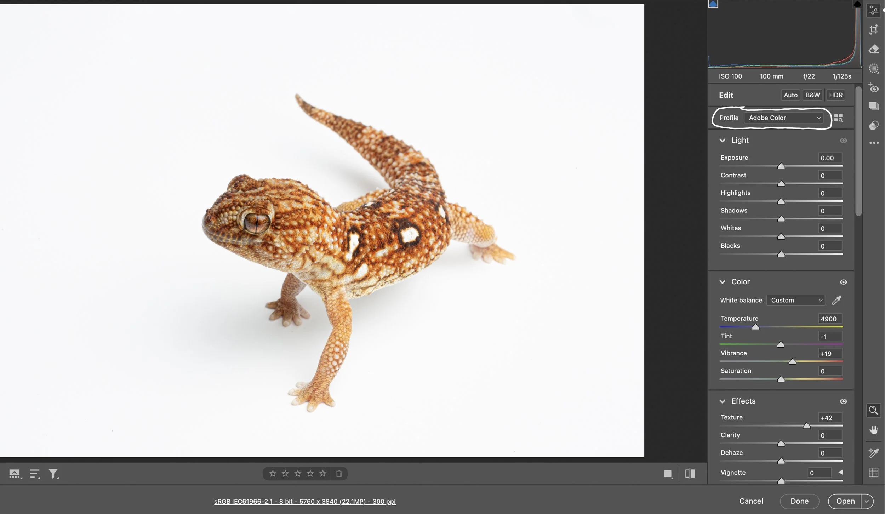Open the profile browser grid icon

838,118
